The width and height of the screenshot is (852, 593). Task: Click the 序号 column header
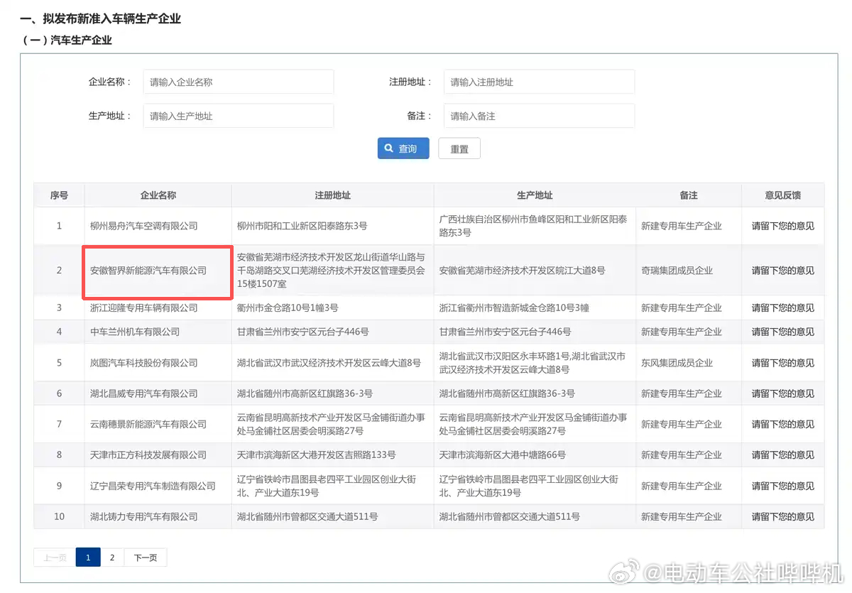59,195
